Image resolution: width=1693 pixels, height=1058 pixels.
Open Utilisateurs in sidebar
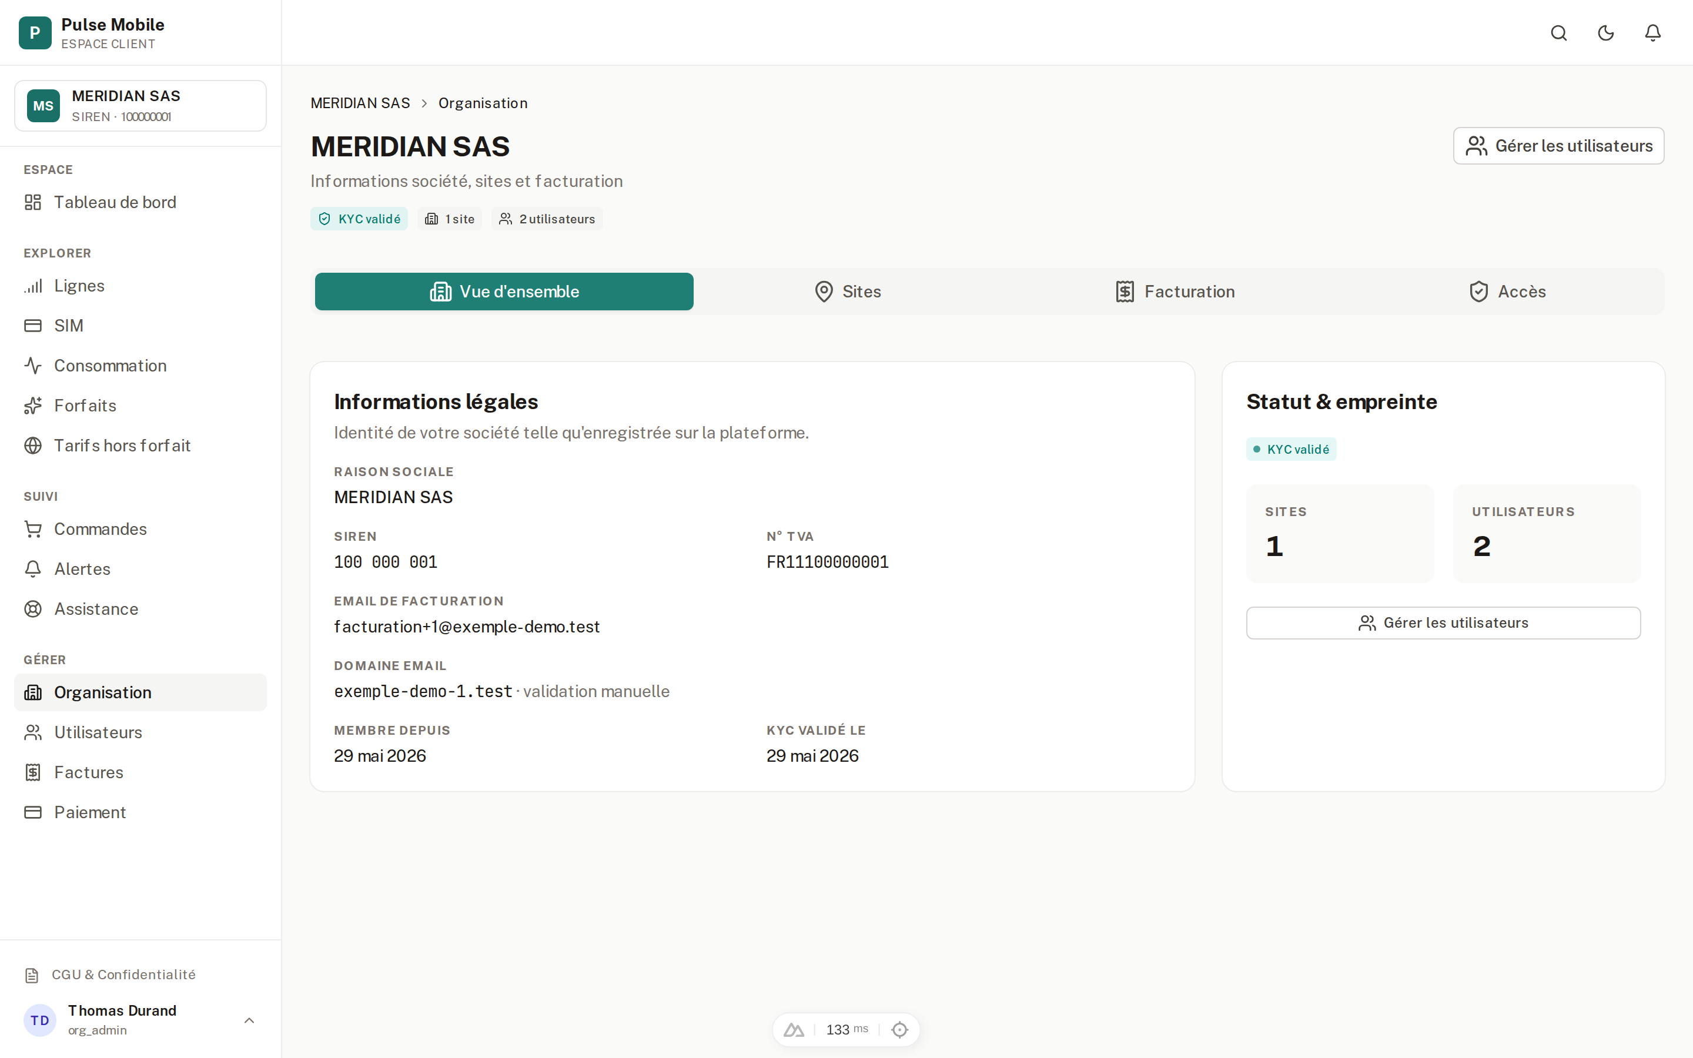point(140,732)
